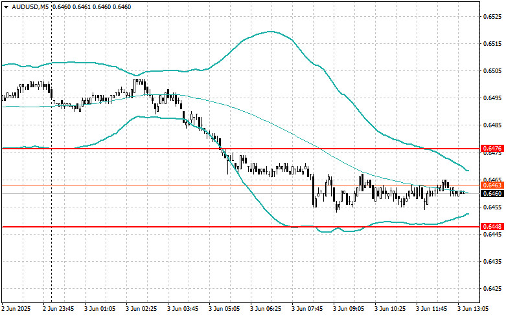Open the chart menu triangle beside AUDUSD
This screenshot has height=316, width=506.
tap(6, 6)
